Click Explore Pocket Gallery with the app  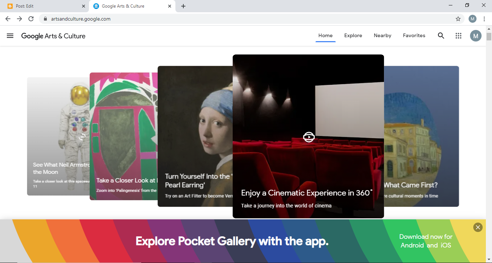(232, 241)
